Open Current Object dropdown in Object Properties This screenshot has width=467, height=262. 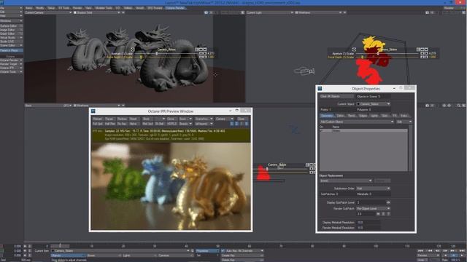tap(373, 104)
